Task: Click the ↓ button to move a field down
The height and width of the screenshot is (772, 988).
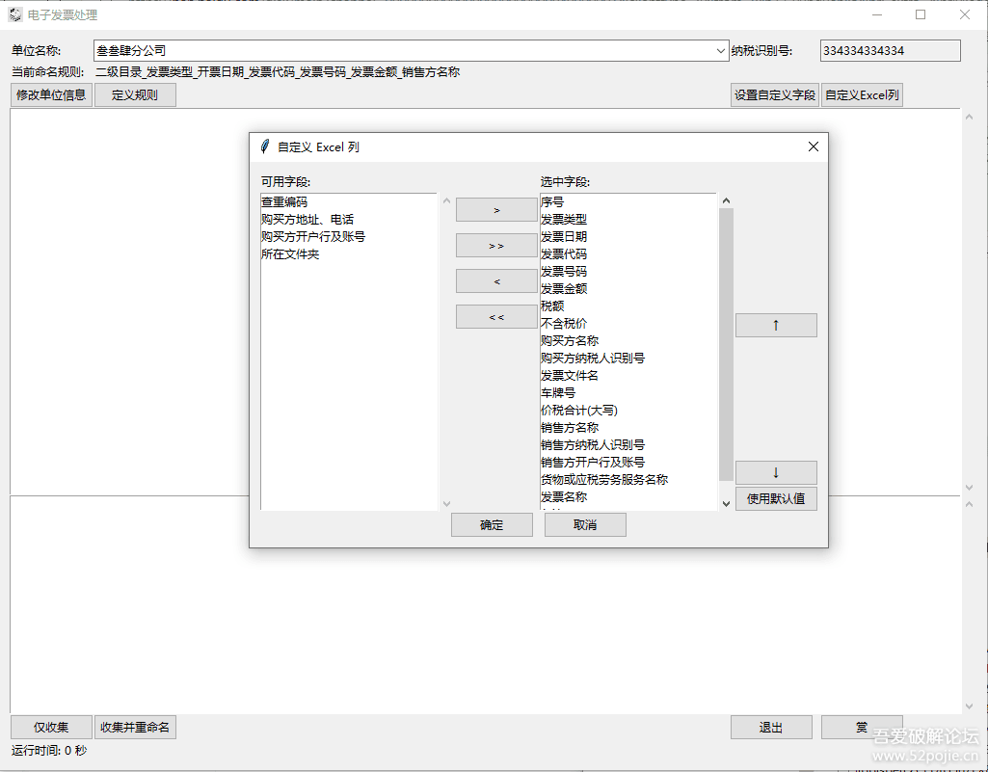Action: tap(776, 472)
